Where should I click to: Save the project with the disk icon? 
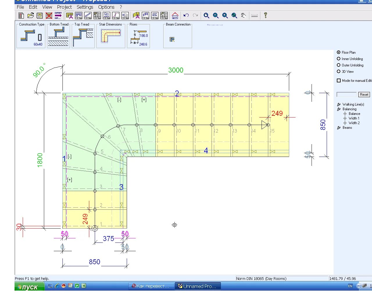coord(40,15)
